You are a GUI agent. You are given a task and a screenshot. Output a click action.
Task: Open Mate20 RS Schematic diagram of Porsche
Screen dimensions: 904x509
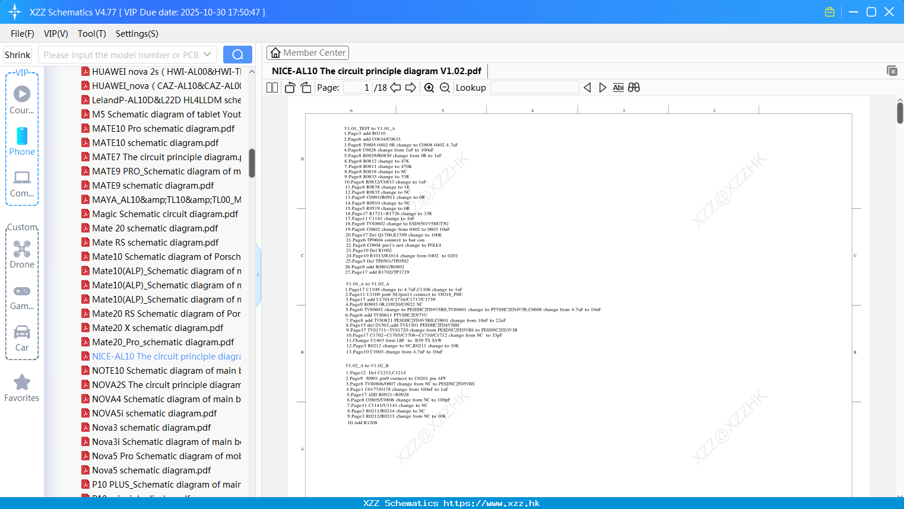166,314
